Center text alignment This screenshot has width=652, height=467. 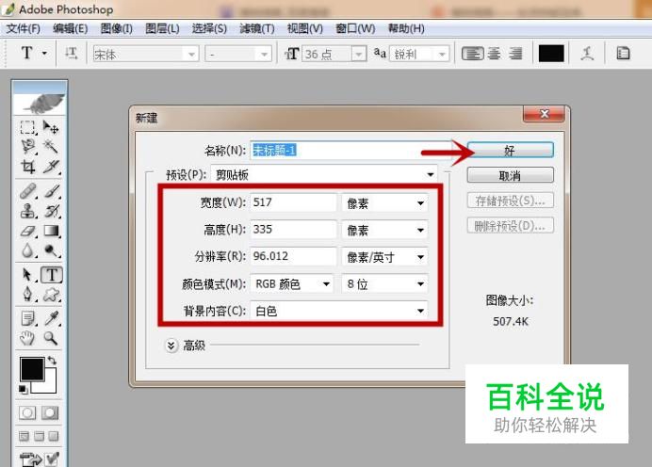coord(494,54)
